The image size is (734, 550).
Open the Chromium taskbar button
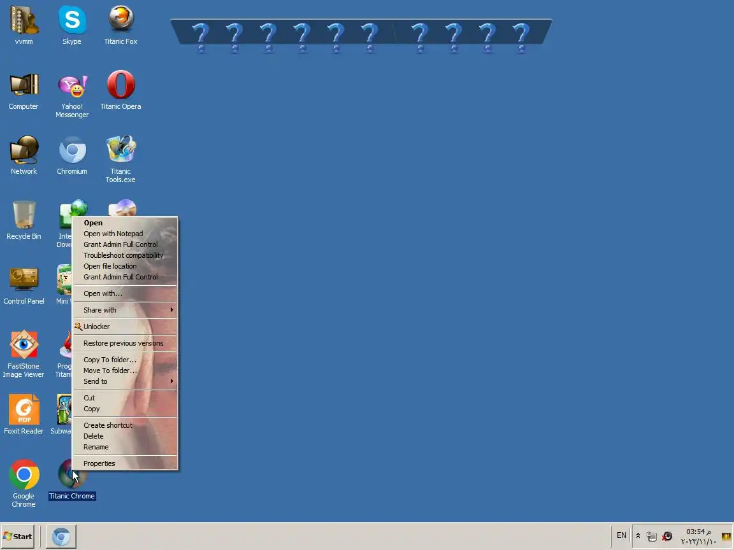coord(61,537)
